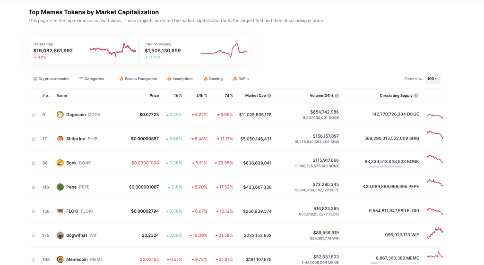
Task: Click the Pepe frog logo
Action: [x=60, y=187]
